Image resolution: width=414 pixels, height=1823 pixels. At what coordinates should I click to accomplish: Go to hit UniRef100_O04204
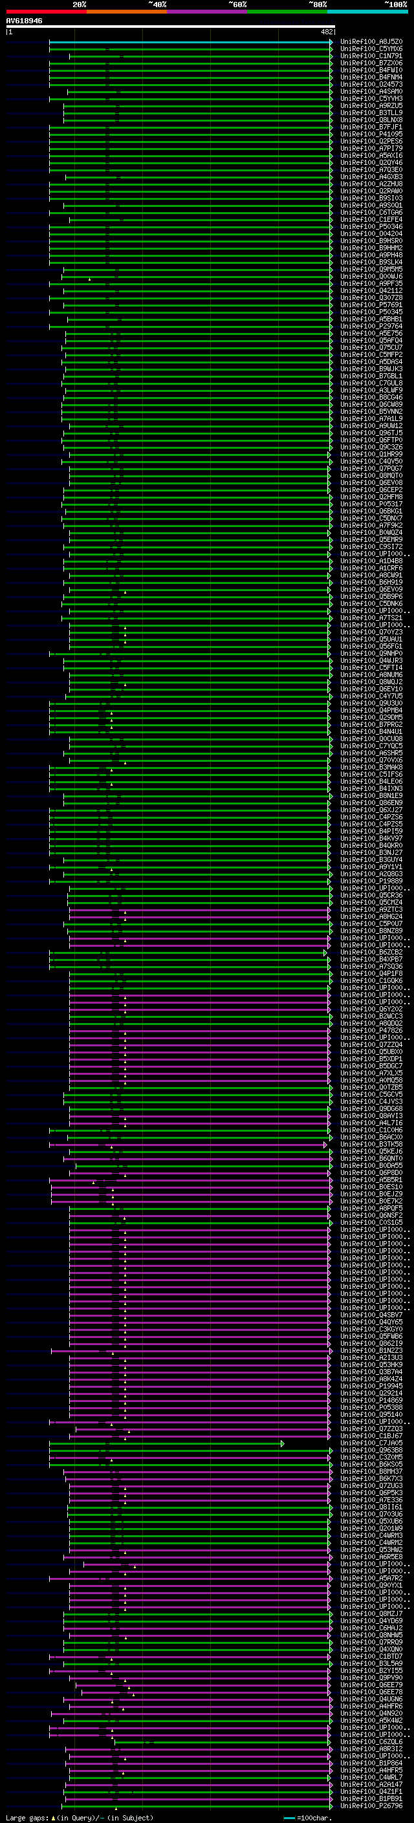tap(371, 234)
